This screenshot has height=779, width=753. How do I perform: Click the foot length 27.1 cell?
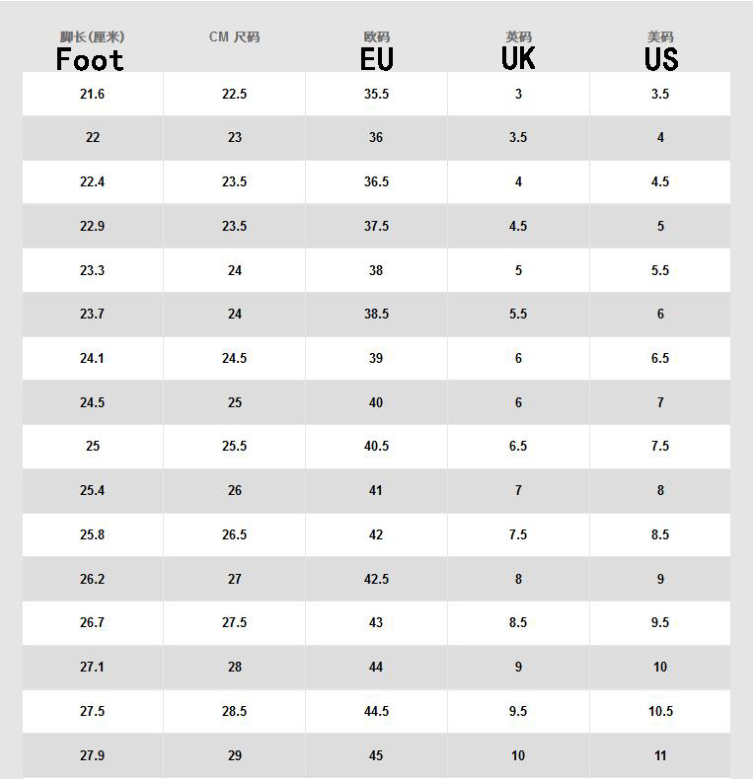click(92, 667)
